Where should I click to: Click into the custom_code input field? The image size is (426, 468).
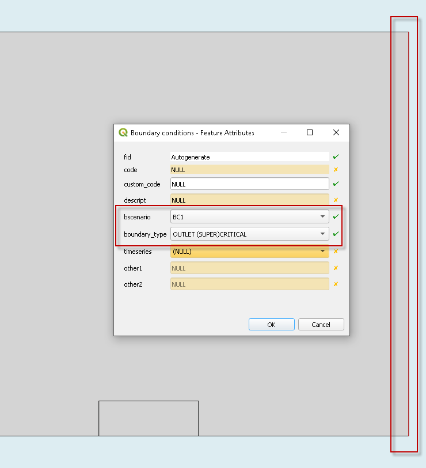click(250, 184)
